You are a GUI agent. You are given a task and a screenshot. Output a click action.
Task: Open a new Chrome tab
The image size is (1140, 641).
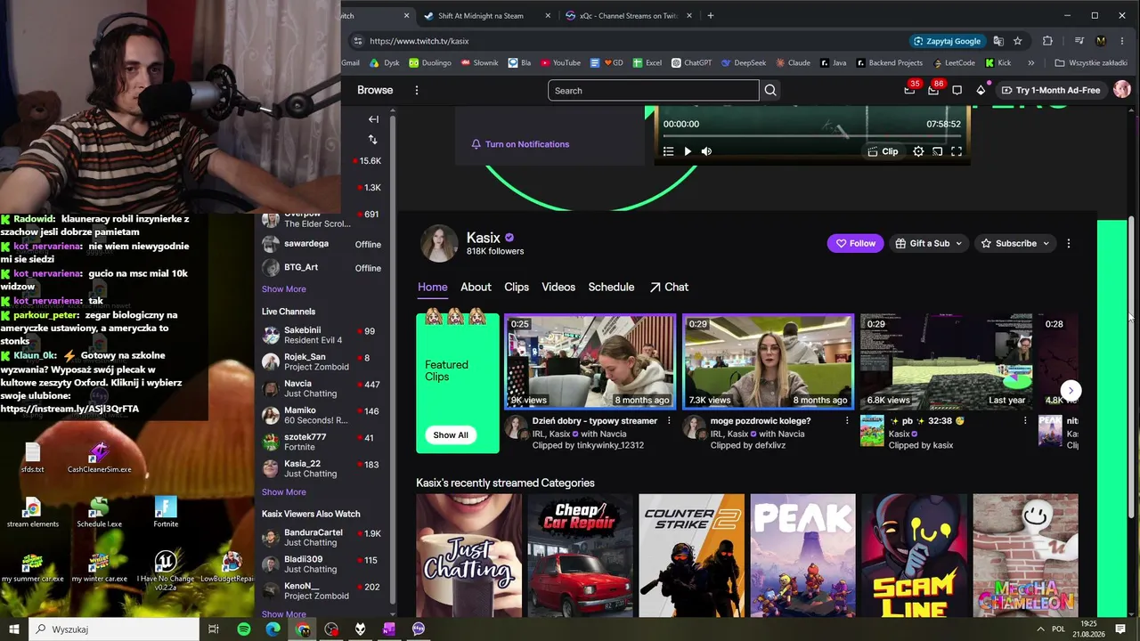(710, 15)
